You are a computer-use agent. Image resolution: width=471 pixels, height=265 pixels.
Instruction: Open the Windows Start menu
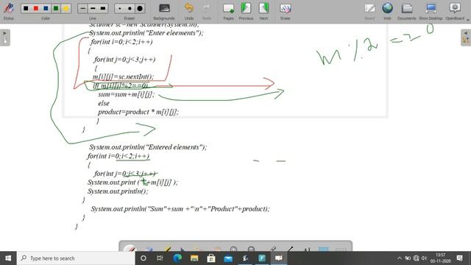coord(8,258)
